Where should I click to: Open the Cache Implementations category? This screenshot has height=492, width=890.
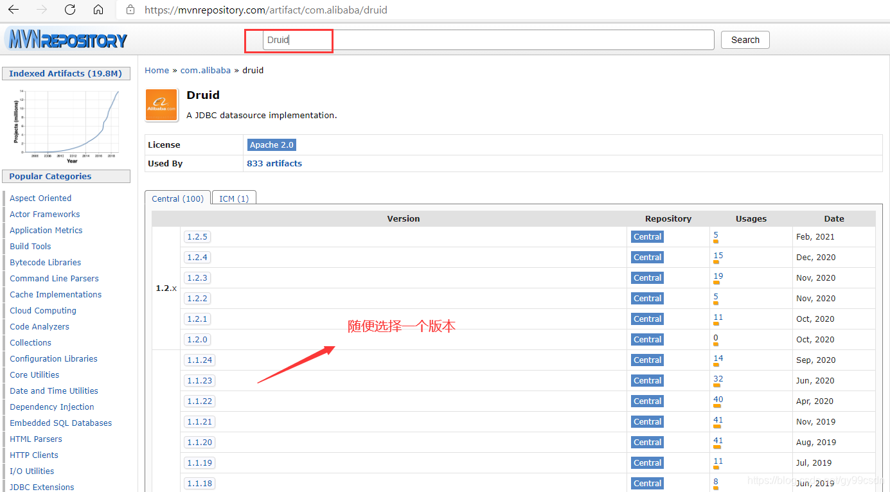(x=56, y=295)
